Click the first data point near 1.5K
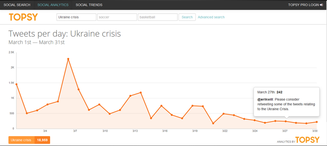327x146 pixels. [17, 84]
